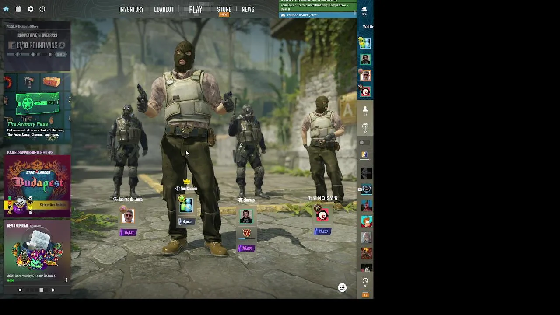The width and height of the screenshot is (560, 315).
Task: Click the green Armory Pass ticket
Action: click(x=37, y=103)
